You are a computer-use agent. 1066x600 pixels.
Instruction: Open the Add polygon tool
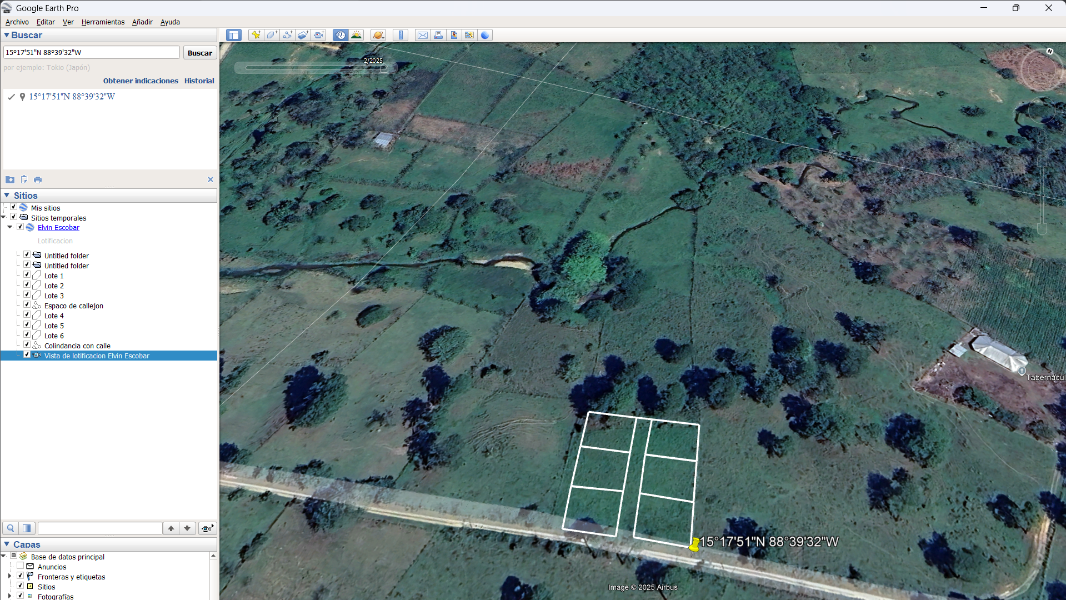(271, 34)
